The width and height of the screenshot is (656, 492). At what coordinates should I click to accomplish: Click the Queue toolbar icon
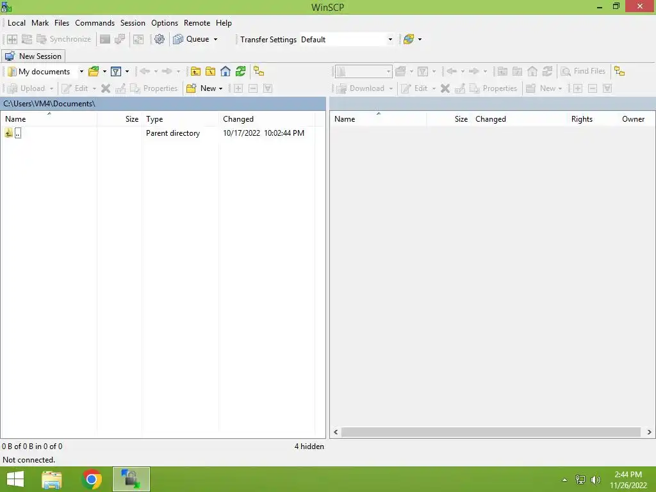178,39
